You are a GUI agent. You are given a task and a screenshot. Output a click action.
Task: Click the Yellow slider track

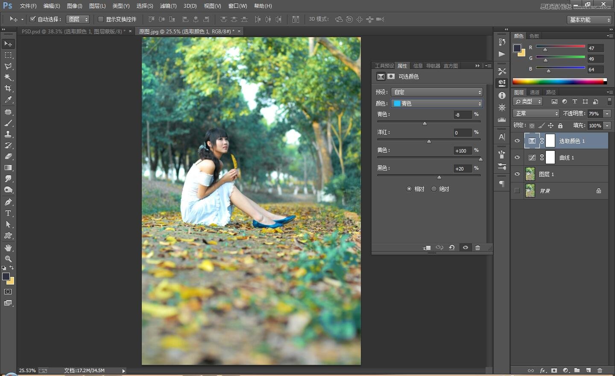428,158
